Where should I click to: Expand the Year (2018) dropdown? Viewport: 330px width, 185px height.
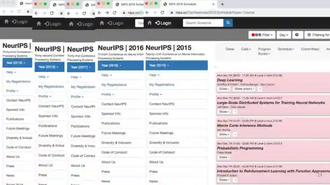(x=50, y=67)
